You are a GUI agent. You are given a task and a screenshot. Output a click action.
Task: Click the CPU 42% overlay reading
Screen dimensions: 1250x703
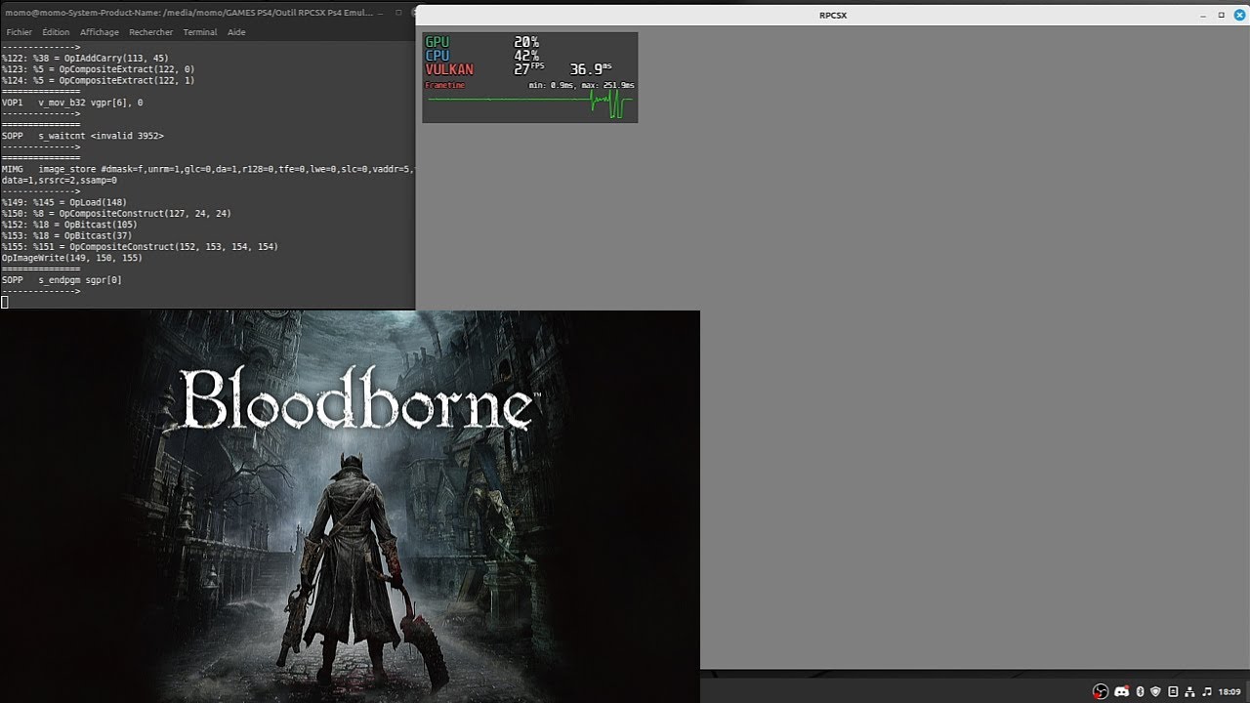tap(481, 56)
